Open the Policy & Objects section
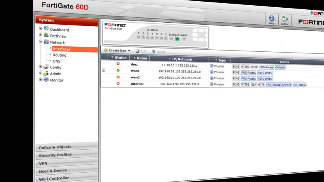The height and width of the screenshot is (182, 324). point(66,146)
